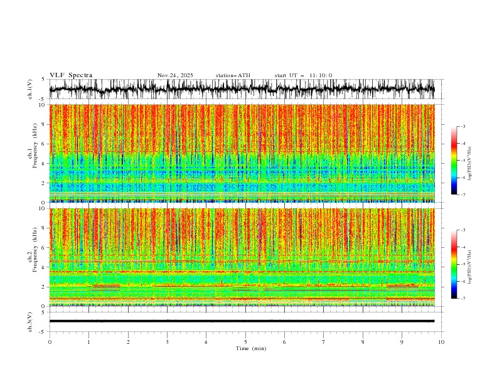Screen dimensions: 497x384
Task: Select the "ch.3(V)" axis label
Action: pos(30,322)
